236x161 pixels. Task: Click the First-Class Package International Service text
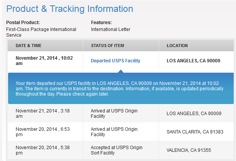pyautogui.click(x=41, y=32)
